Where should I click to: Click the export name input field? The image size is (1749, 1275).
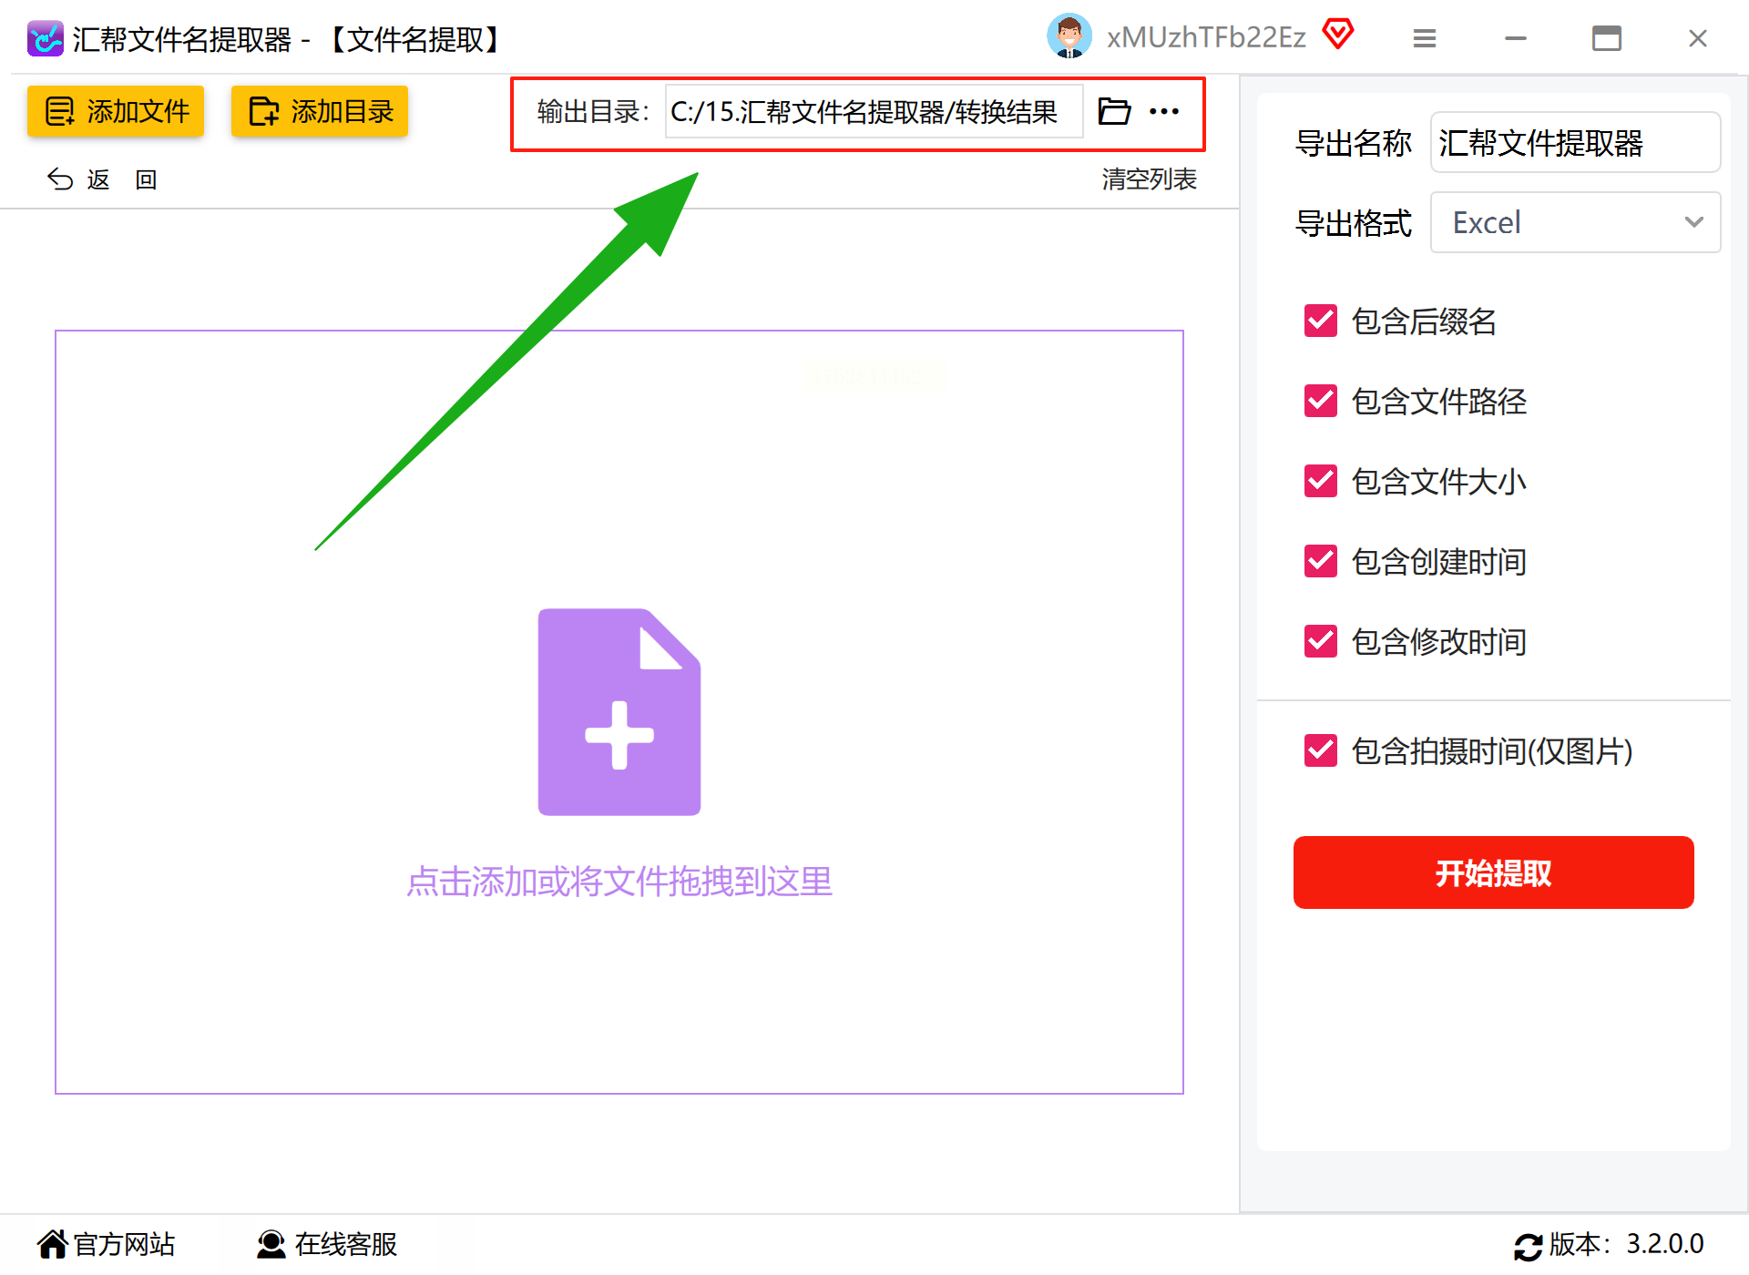pyautogui.click(x=1574, y=143)
